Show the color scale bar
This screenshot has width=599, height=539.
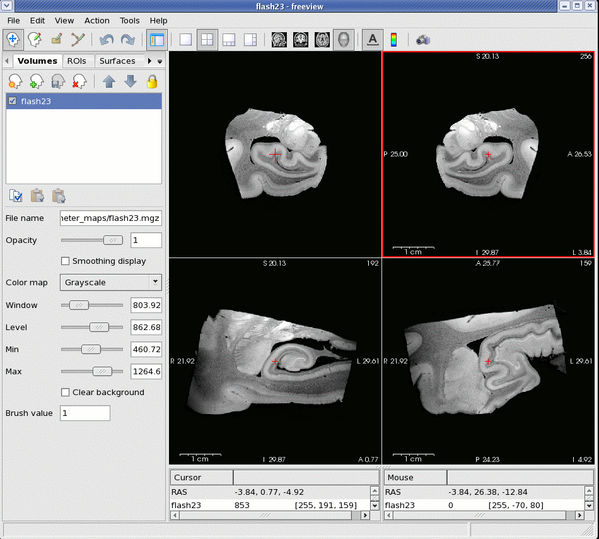point(394,40)
